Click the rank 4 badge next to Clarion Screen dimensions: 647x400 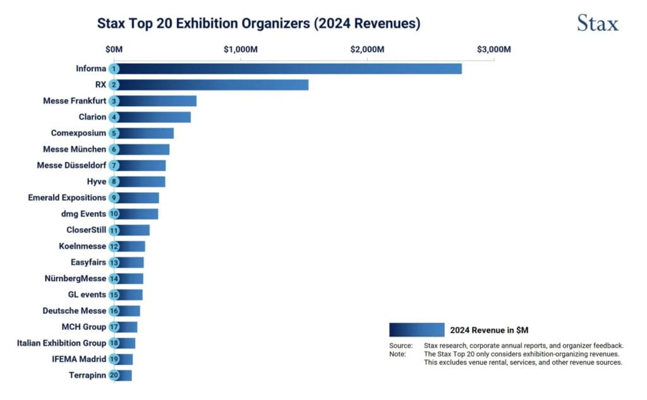click(x=114, y=118)
